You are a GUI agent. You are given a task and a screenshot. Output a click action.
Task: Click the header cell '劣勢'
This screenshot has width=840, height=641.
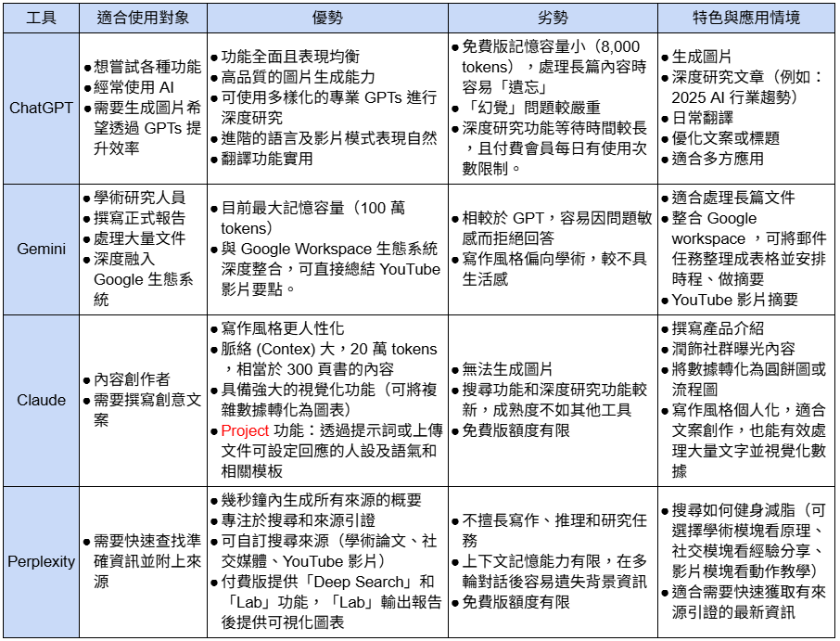point(553,18)
